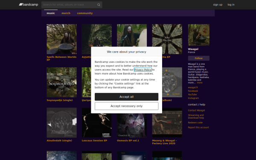Open the grey circular album cover beside the dialog
Screen dimensions: 256x160
(172, 82)
